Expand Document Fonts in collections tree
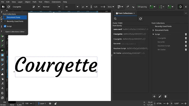Image resolution: width=189 pixels, height=106 pixels. 153,30
